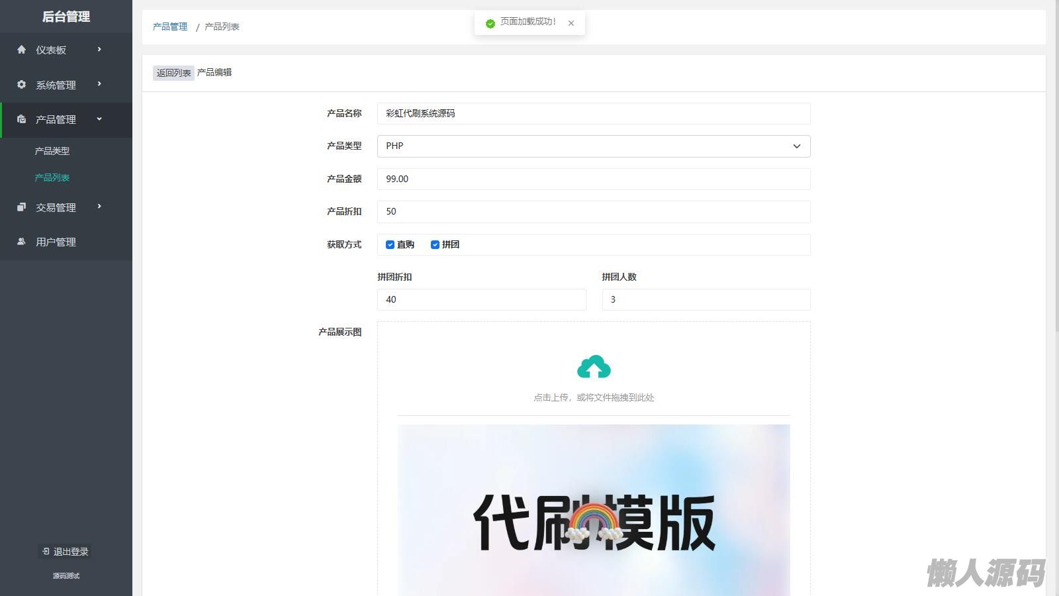This screenshot has width=1059, height=596.
Task: Click the 产品编辑 heading text
Action: click(214, 72)
